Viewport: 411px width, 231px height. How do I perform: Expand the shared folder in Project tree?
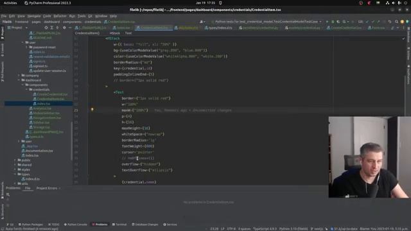pos(15,165)
